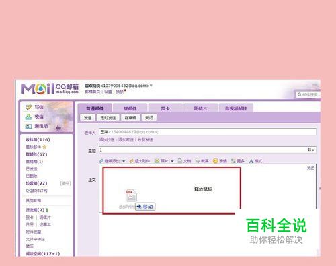Click the 超大附件 large attachment icon
The image size is (336, 266).
coord(131,161)
